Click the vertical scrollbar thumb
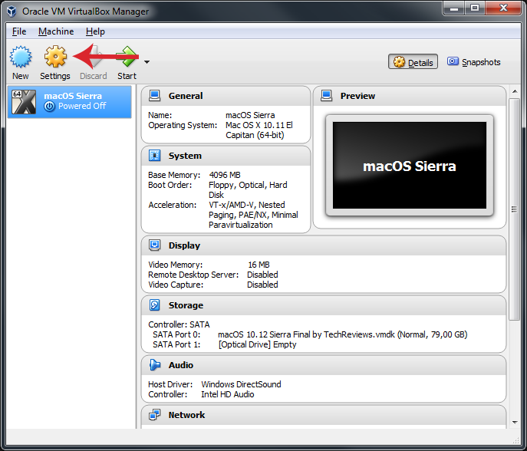527x451 pixels. coord(514,209)
